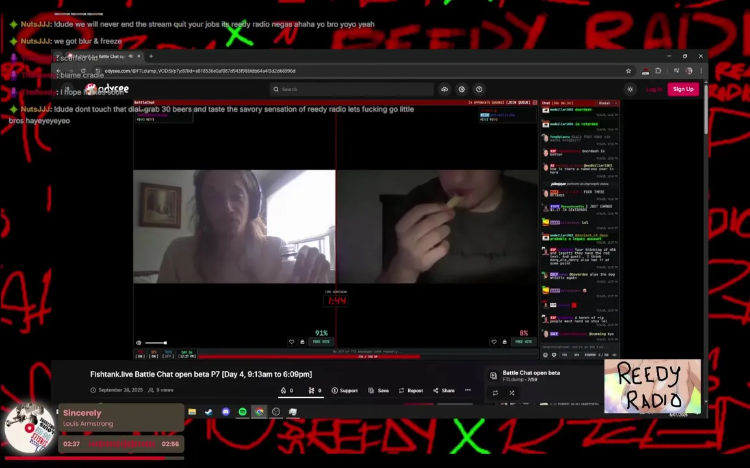Click the Odysee search field
The width and height of the screenshot is (750, 468).
click(x=352, y=89)
